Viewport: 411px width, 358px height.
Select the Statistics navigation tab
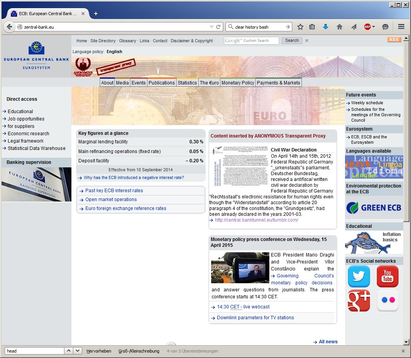tap(187, 83)
